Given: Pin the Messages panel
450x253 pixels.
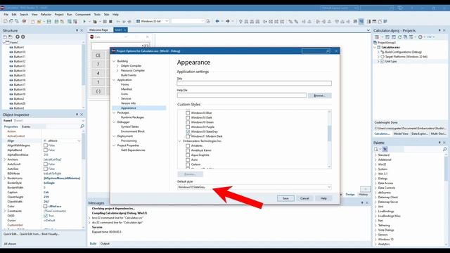Looking at the screenshot, I should [362, 203].
